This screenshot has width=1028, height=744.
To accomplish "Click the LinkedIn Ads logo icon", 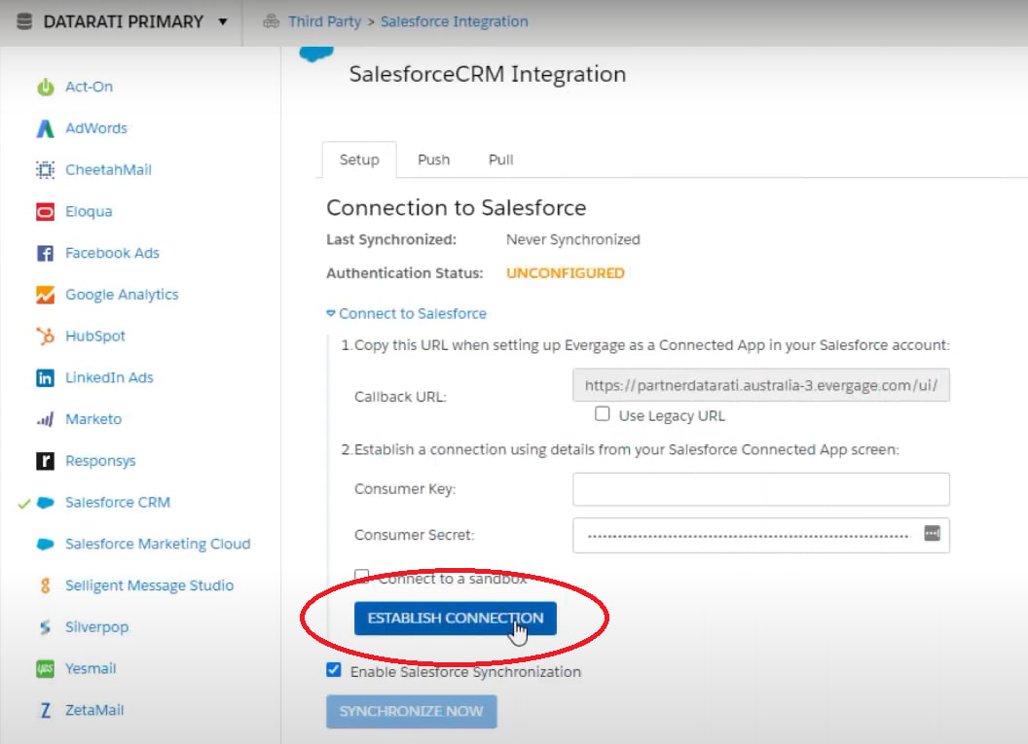I will tap(45, 378).
